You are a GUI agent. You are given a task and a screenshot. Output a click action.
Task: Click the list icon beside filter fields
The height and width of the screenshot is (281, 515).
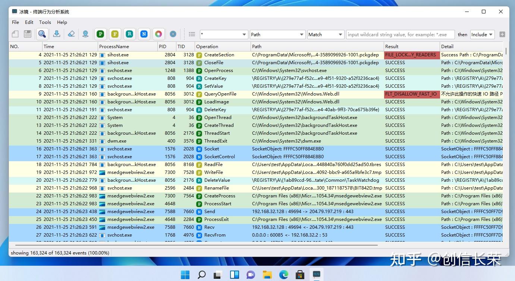tap(192, 34)
